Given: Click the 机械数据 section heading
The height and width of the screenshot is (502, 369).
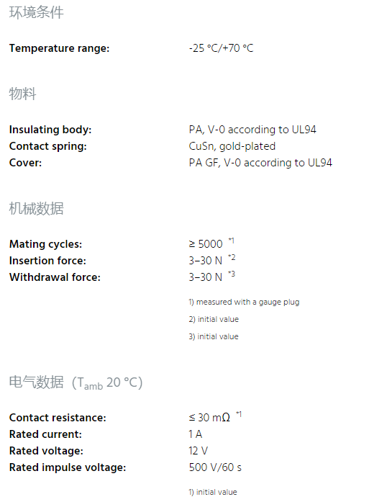Looking at the screenshot, I should (36, 208).
